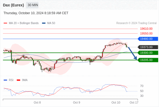
Task: Click the MA 50 blue legend swatch
Action: coord(44,23)
